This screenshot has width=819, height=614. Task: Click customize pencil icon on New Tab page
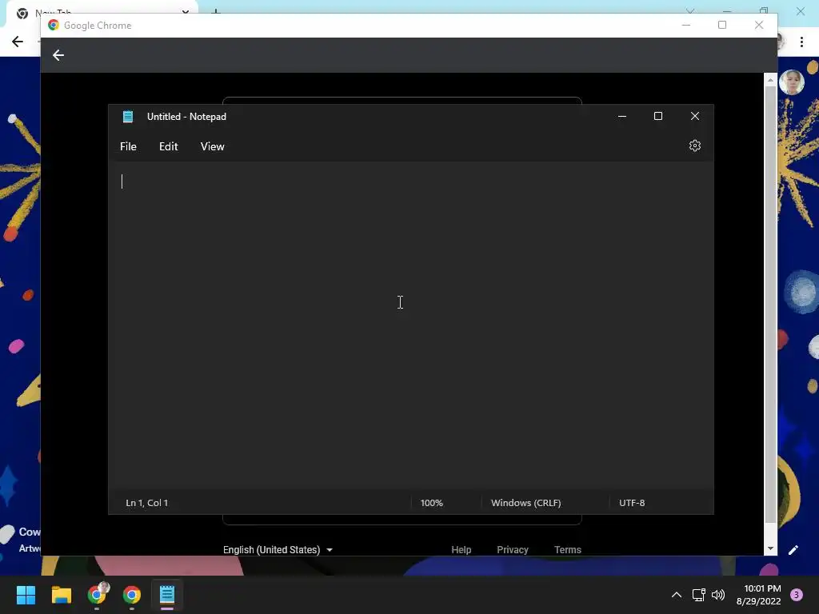[793, 550]
